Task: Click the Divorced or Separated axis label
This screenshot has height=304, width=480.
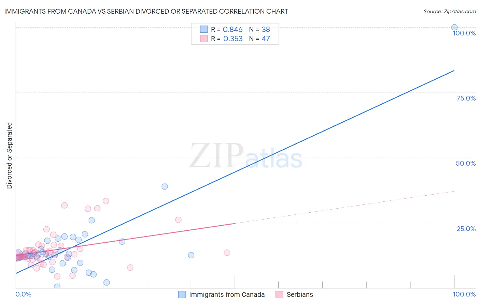Action: 9,155
